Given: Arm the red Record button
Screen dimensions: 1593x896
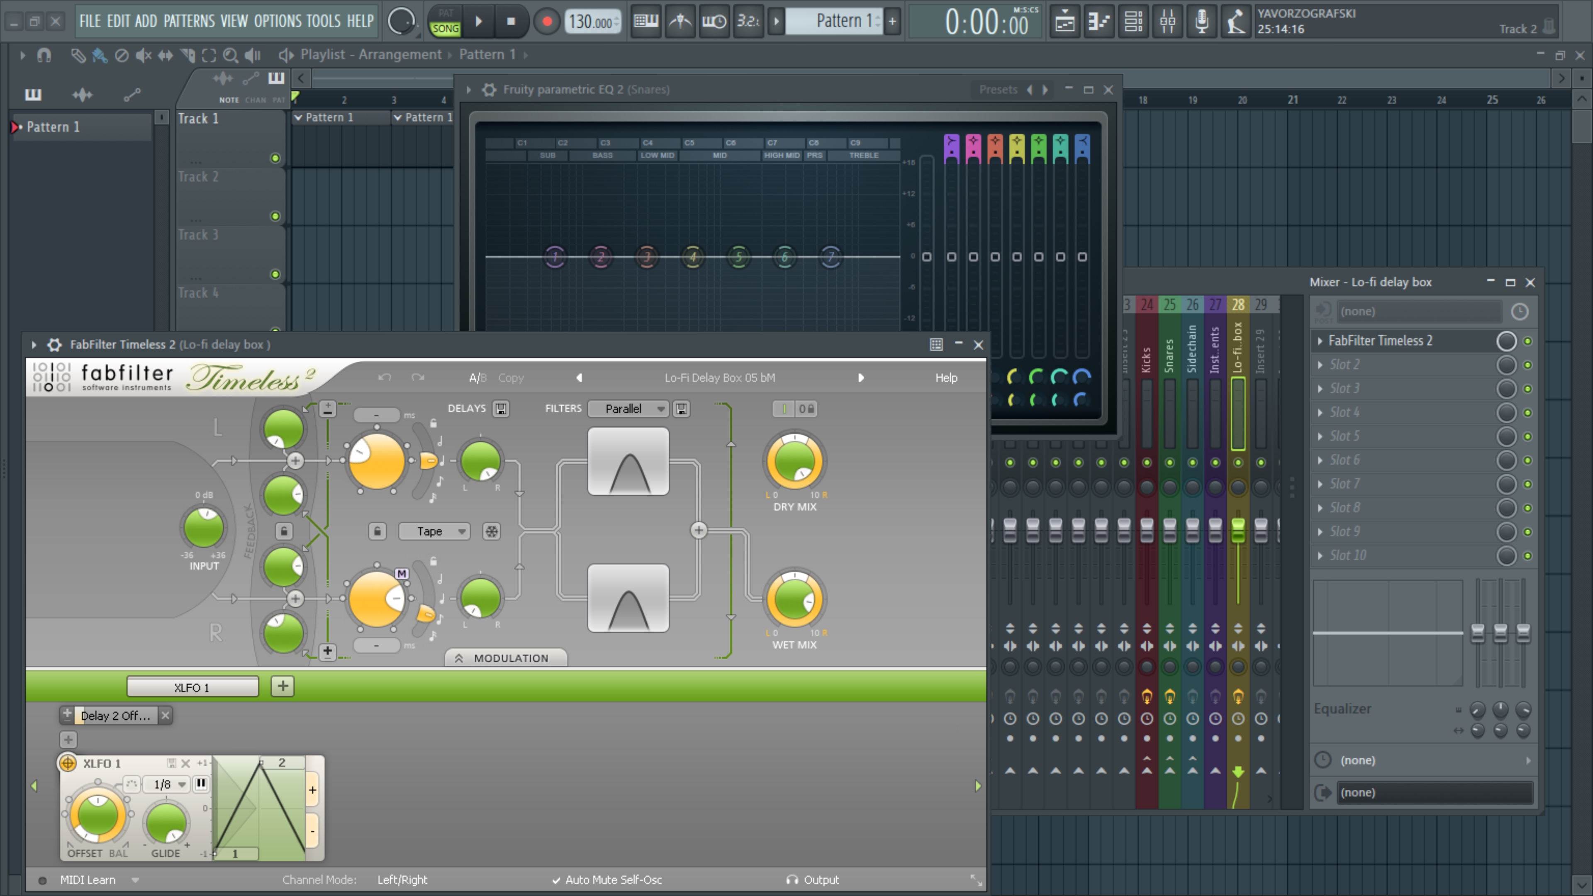Looking at the screenshot, I should point(547,22).
